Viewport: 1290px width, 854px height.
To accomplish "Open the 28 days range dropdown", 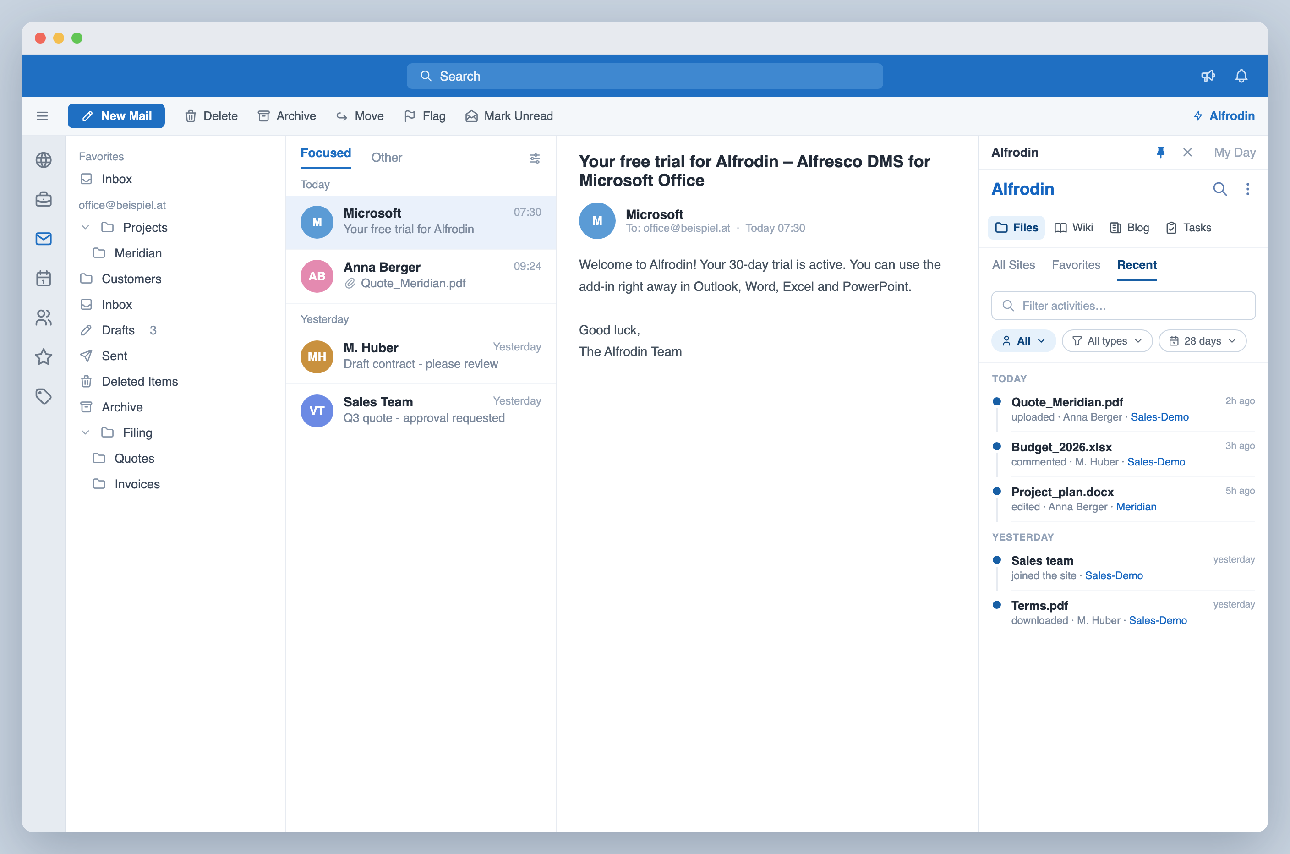I will pos(1203,341).
